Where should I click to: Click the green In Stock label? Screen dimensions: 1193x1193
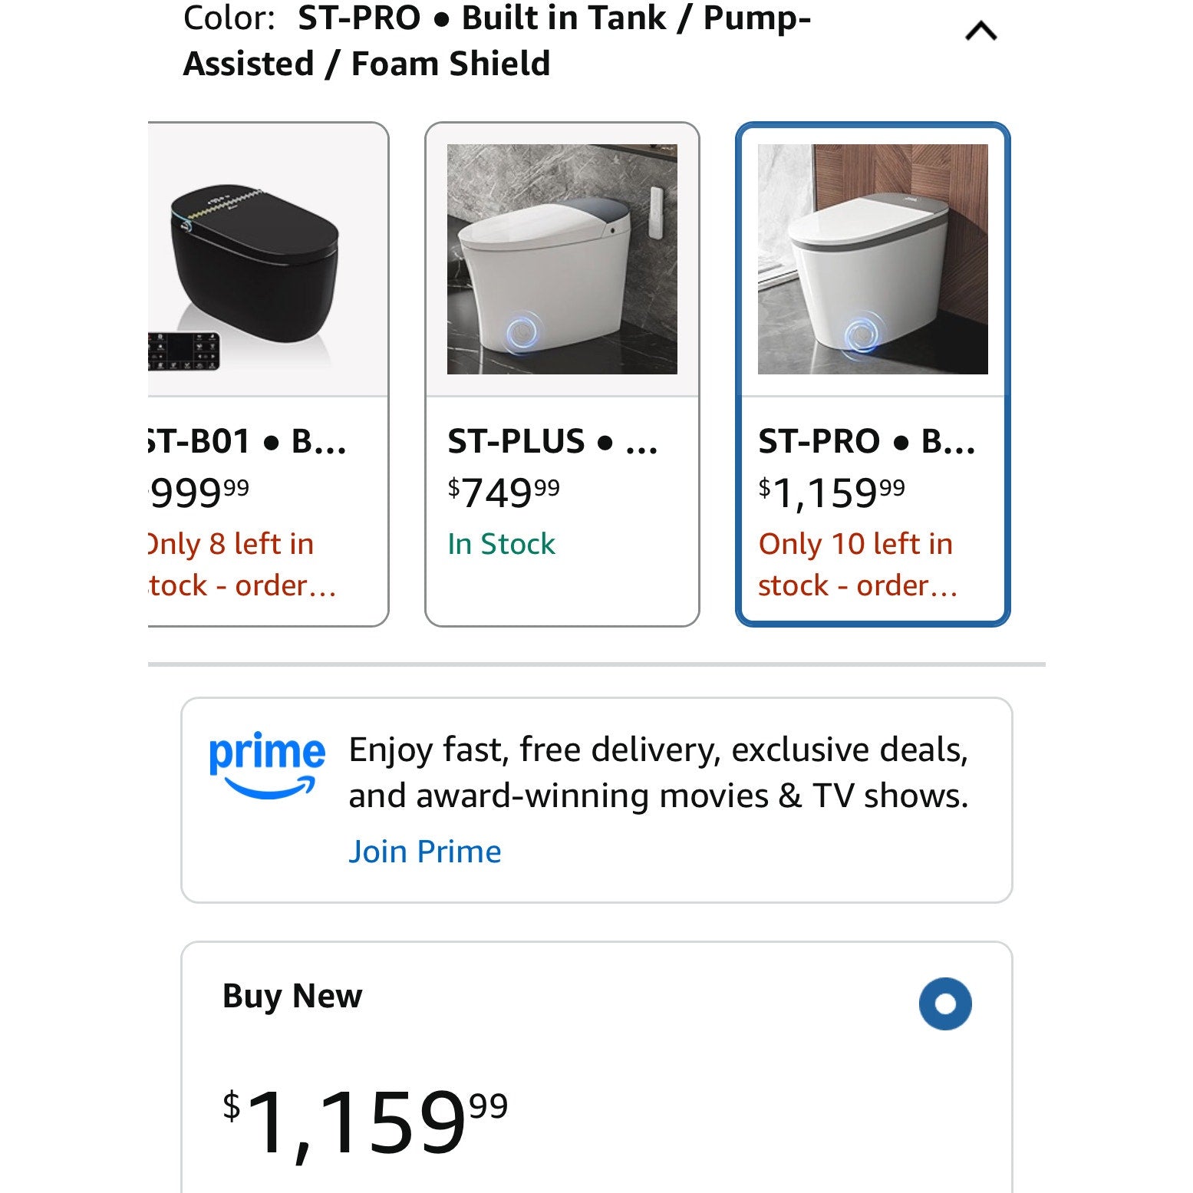pos(501,544)
